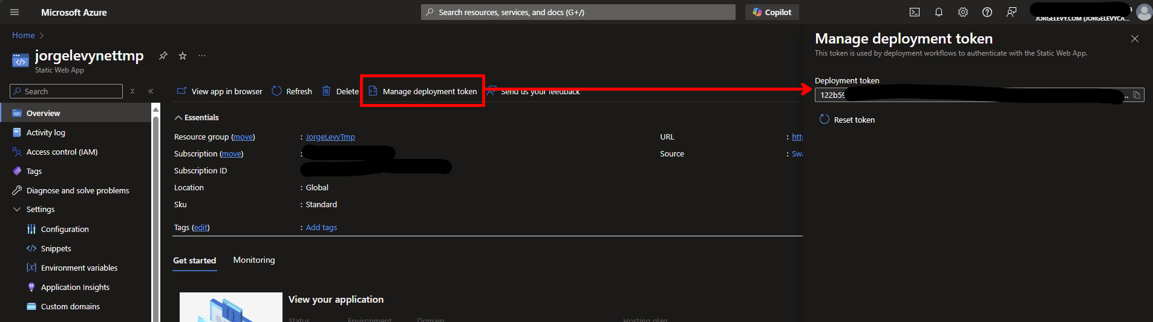The height and width of the screenshot is (322, 1153).
Task: Switch to the Get started tab
Action: 195,260
